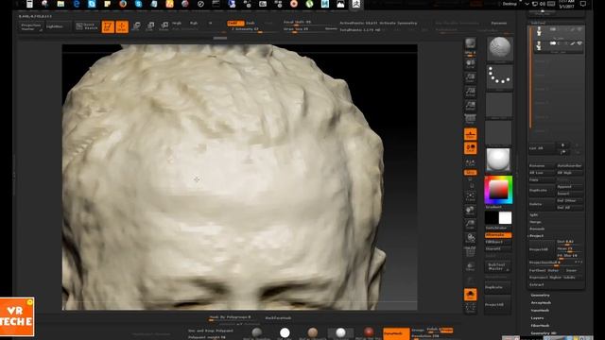This screenshot has width=605, height=340.
Task: Select the Scale transform icon
Action: [150, 26]
